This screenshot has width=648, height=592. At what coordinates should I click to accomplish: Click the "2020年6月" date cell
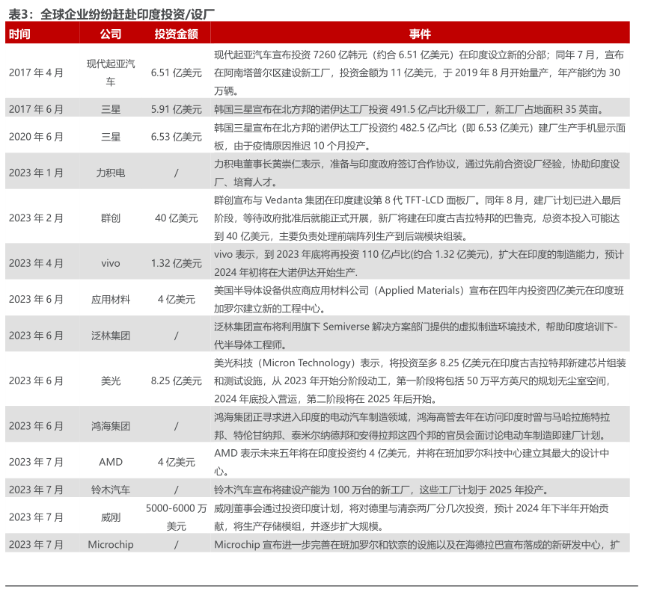coord(36,136)
